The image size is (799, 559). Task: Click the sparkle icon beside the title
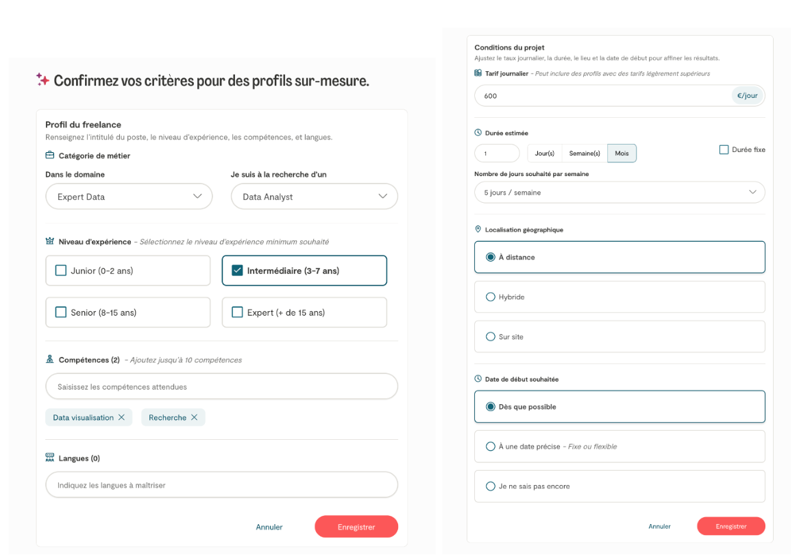click(42, 80)
